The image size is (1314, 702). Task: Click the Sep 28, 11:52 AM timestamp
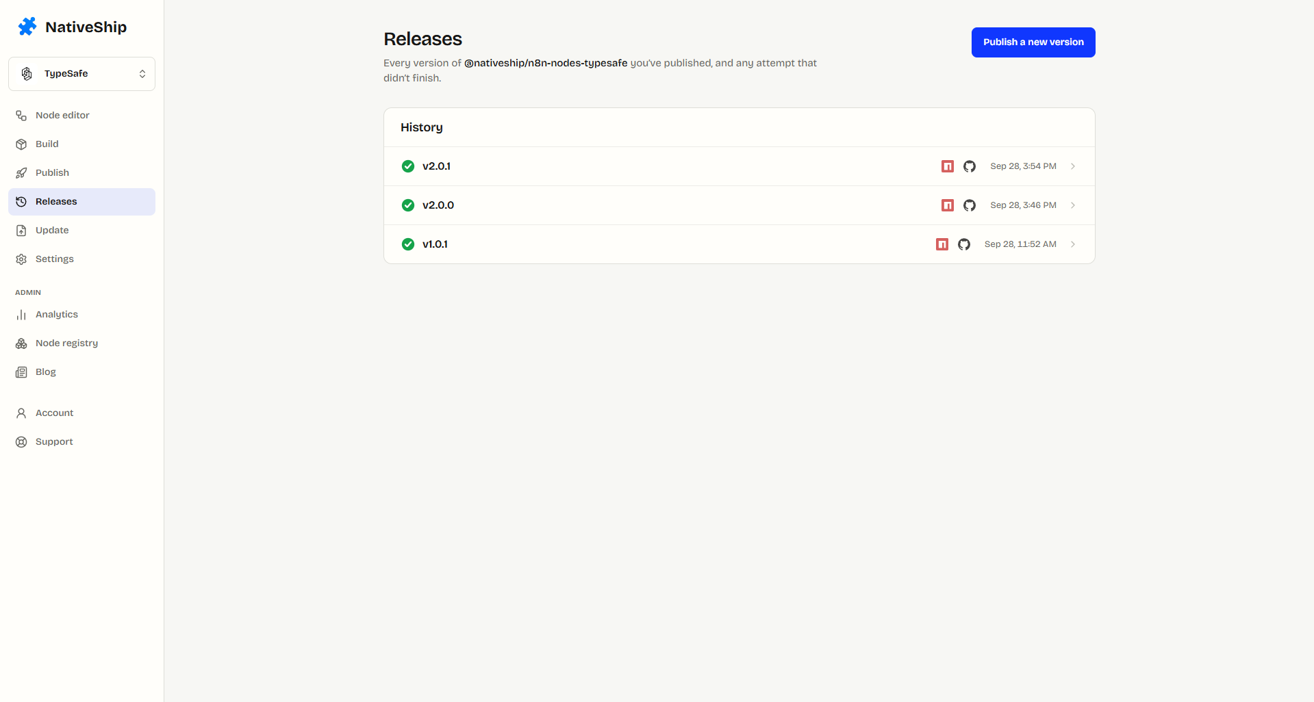coord(1020,244)
